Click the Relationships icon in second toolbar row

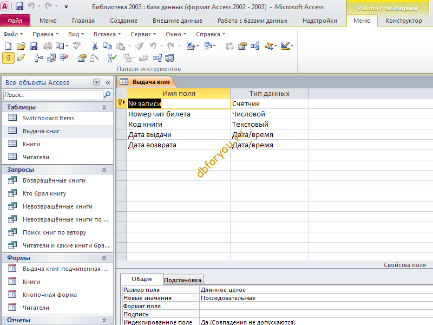point(158,58)
